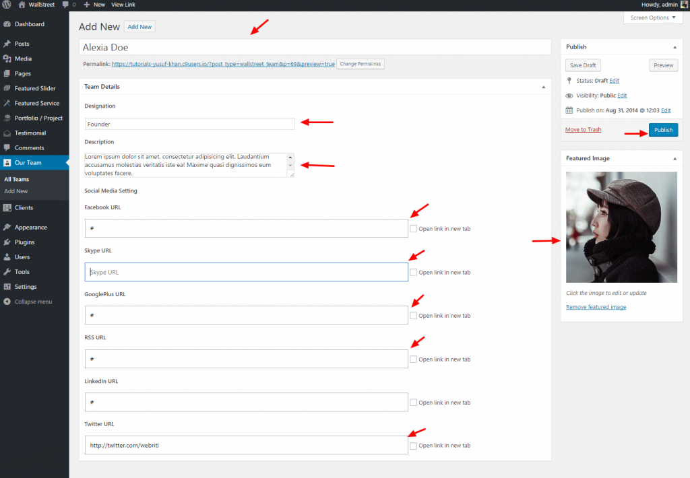This screenshot has height=478, width=690.
Task: Click View Link in admin bar
Action: tap(123, 5)
